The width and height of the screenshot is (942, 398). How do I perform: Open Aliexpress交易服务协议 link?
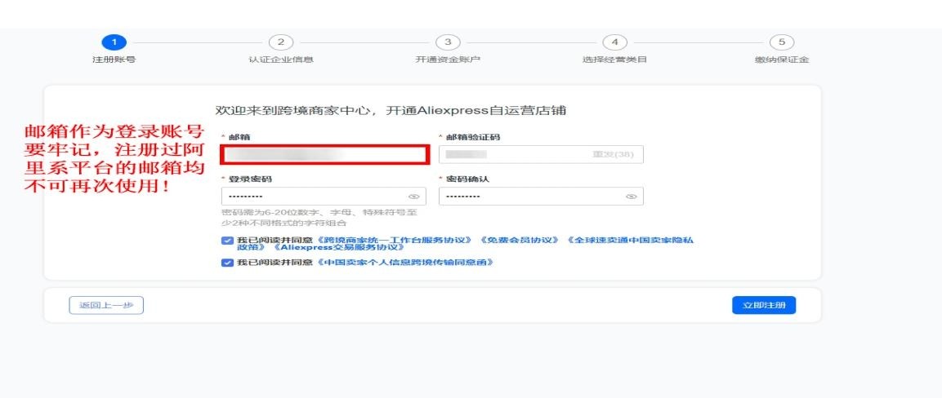[337, 247]
